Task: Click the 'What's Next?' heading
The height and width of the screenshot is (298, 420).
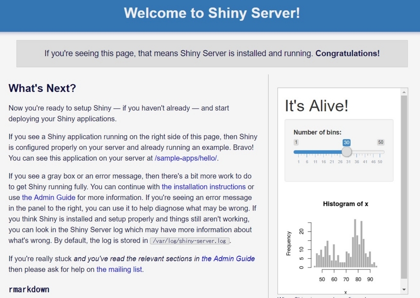Action: pos(42,88)
